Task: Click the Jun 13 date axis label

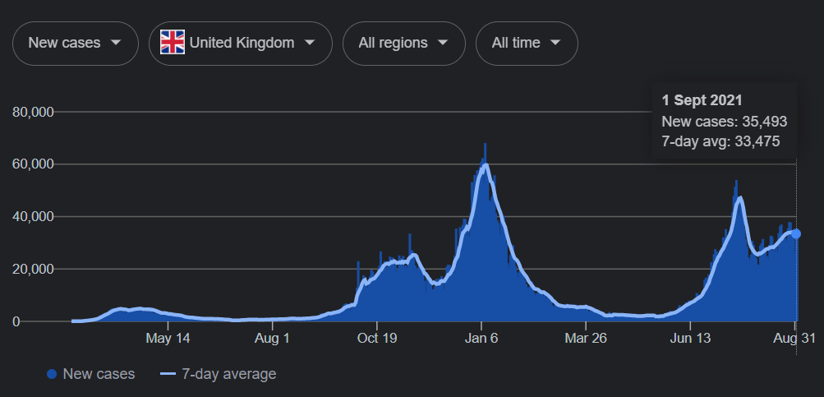Action: [690, 338]
